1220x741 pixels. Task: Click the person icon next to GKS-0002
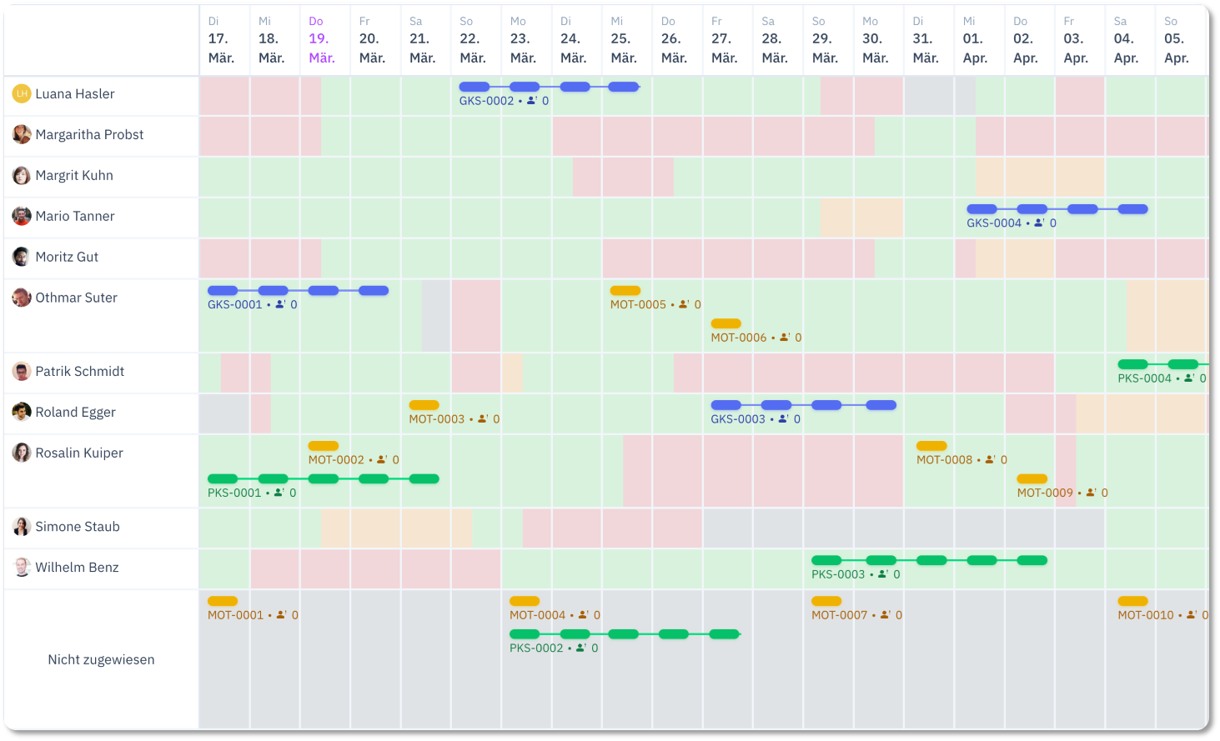click(532, 101)
